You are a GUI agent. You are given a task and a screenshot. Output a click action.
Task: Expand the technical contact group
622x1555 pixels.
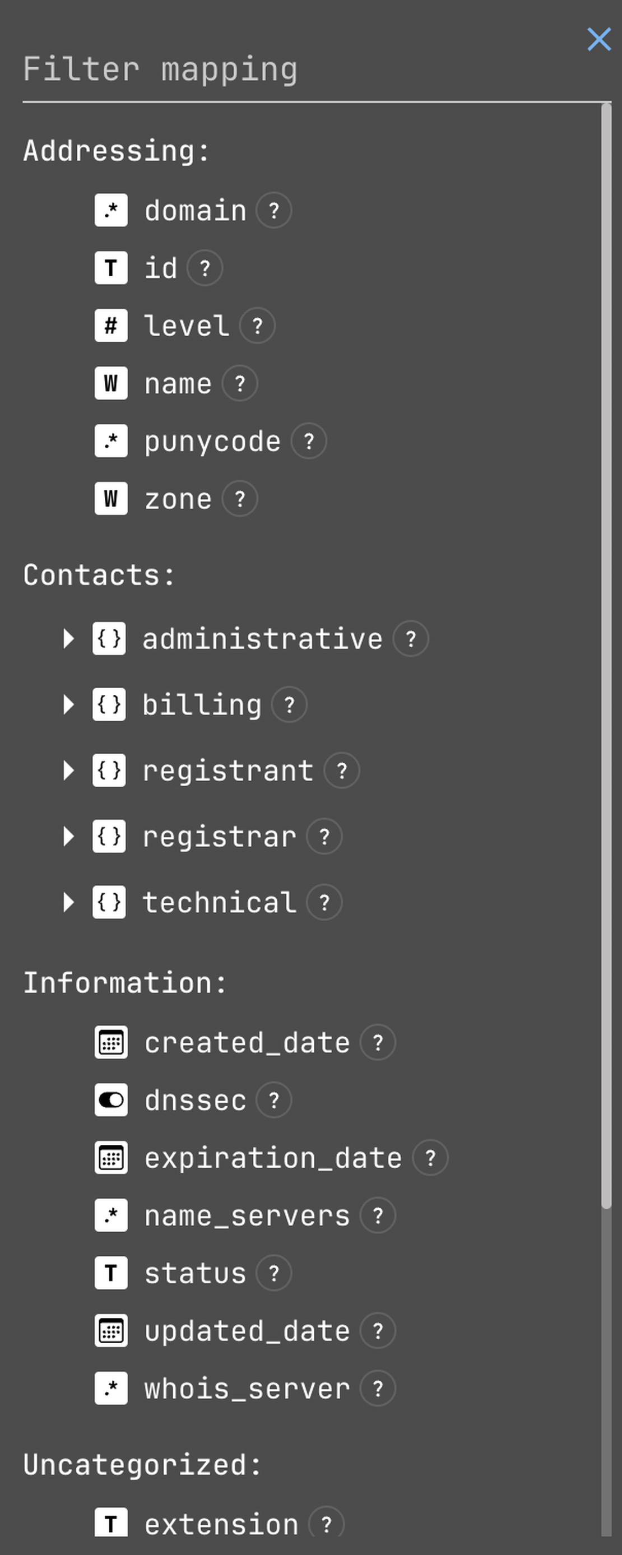68,902
